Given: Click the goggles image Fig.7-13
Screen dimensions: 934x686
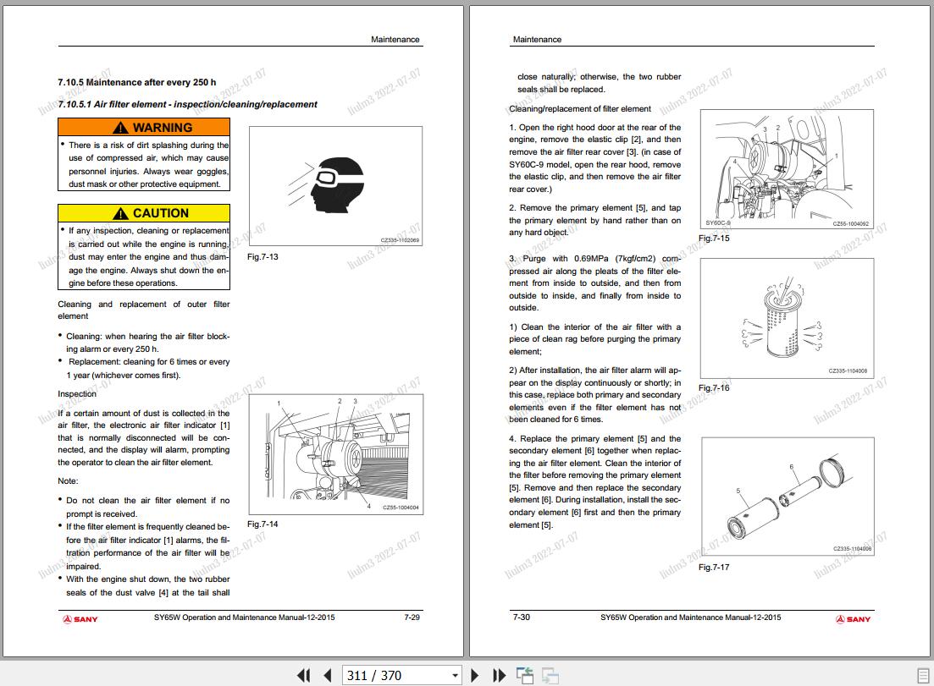Looking at the screenshot, I should [x=335, y=185].
